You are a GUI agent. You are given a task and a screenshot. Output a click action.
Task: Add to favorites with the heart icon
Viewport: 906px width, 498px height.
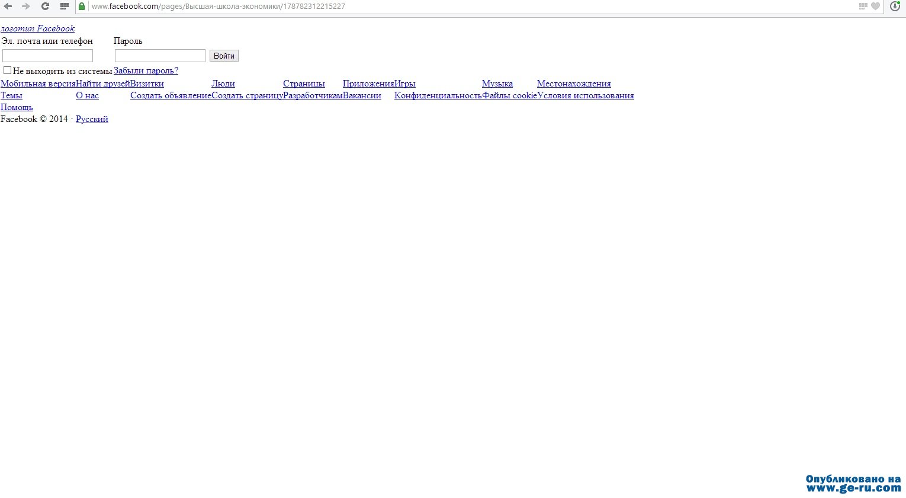[875, 7]
